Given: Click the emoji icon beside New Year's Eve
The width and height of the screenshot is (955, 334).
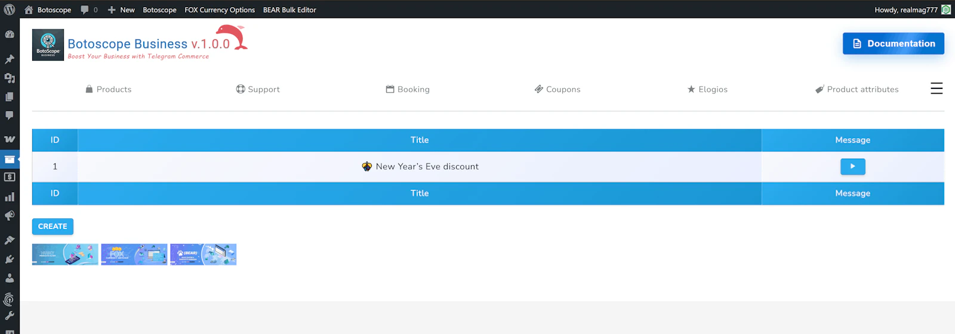Looking at the screenshot, I should pyautogui.click(x=367, y=167).
